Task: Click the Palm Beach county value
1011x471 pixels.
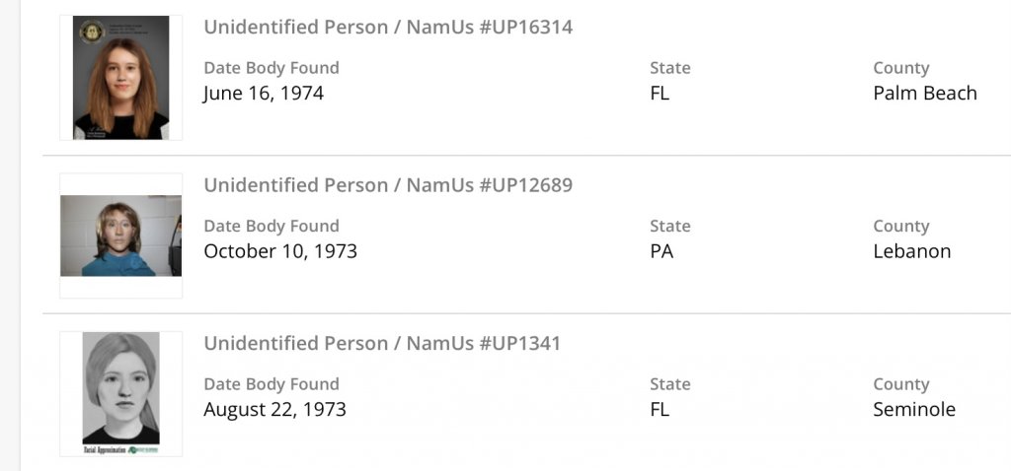Action: pos(925,94)
